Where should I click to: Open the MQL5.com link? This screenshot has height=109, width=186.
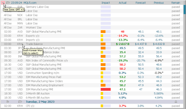pos(30,3)
